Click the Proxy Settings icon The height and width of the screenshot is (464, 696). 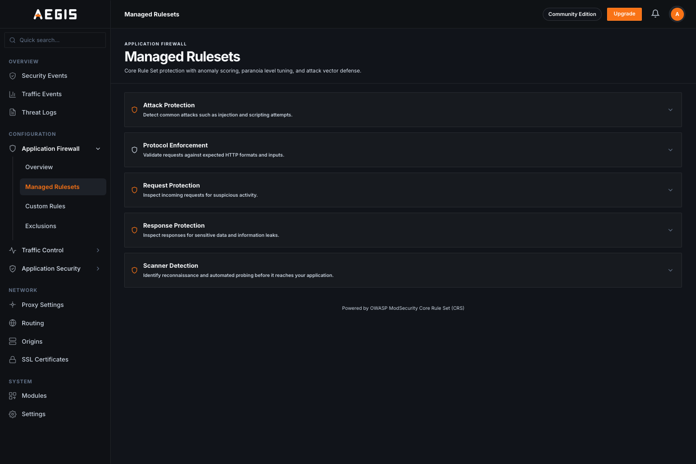[x=13, y=305]
